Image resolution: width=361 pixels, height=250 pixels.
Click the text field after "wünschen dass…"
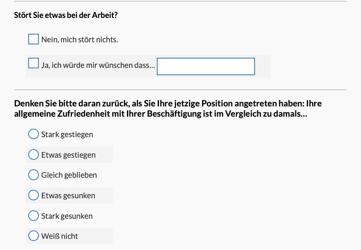(x=206, y=66)
